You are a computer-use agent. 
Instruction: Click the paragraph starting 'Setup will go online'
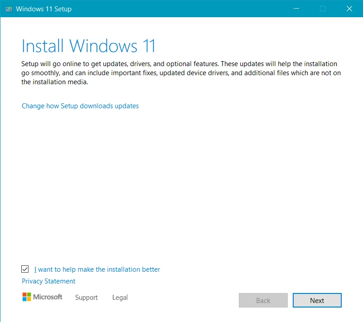pos(181,72)
